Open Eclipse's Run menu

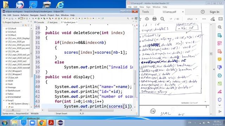(x=57, y=15)
